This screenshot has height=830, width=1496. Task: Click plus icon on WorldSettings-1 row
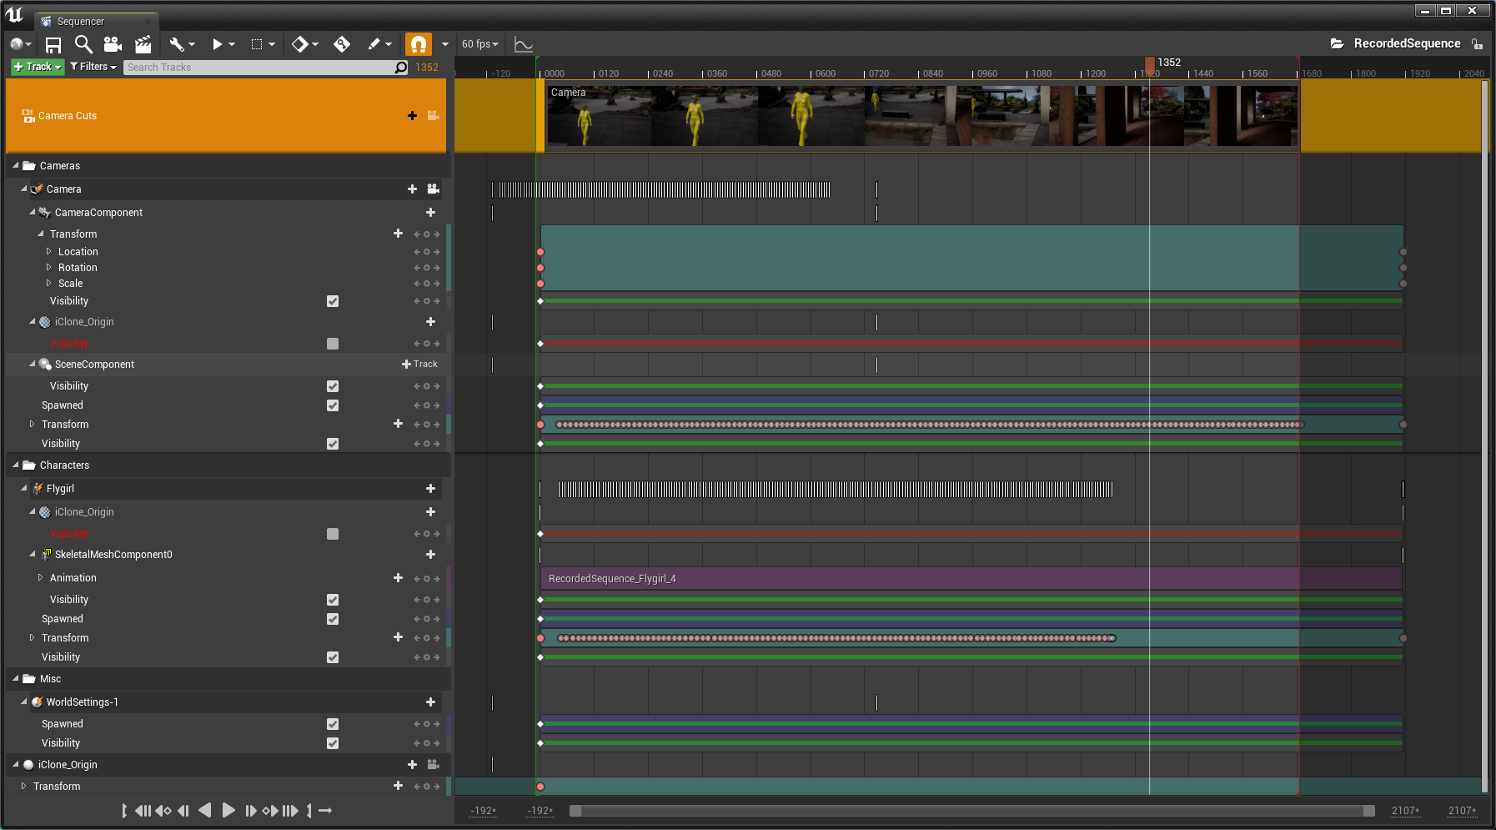(x=430, y=702)
